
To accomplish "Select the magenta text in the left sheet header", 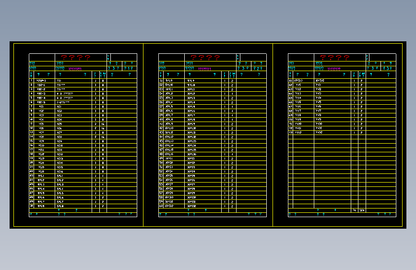I will coord(75,69).
